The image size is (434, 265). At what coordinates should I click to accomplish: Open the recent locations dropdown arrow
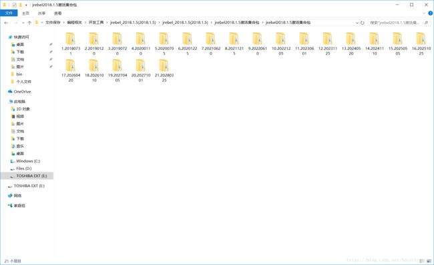(x=23, y=23)
